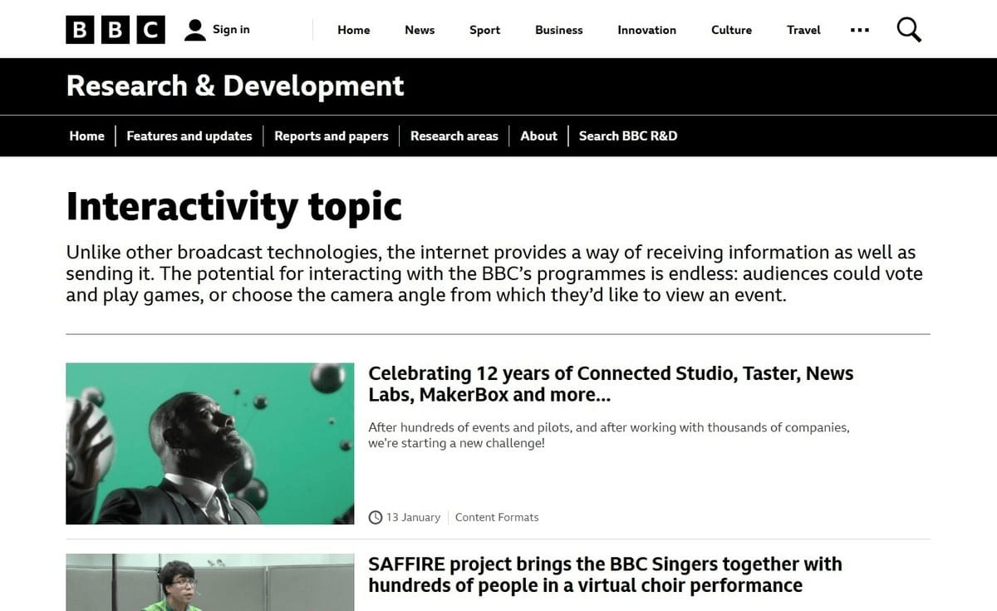This screenshot has height=611, width=997.
Task: Visit Reports and papers
Action: point(331,136)
